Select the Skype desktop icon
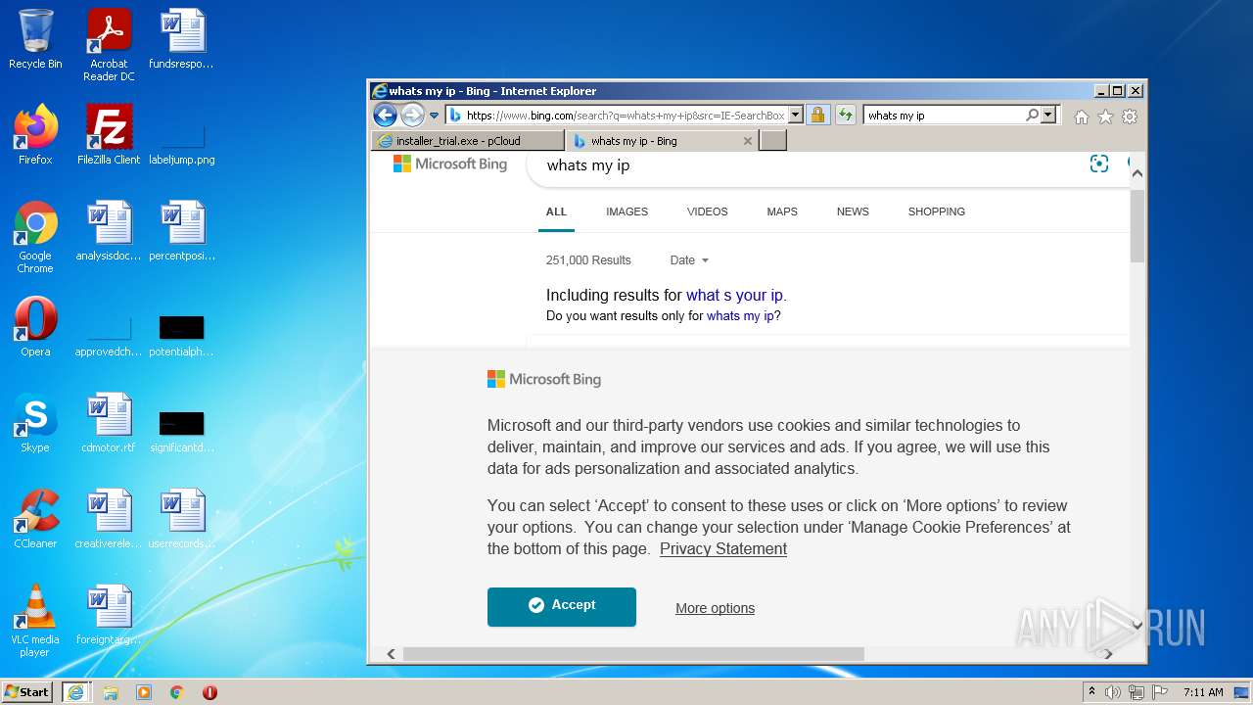The width and height of the screenshot is (1253, 705). coord(35,423)
